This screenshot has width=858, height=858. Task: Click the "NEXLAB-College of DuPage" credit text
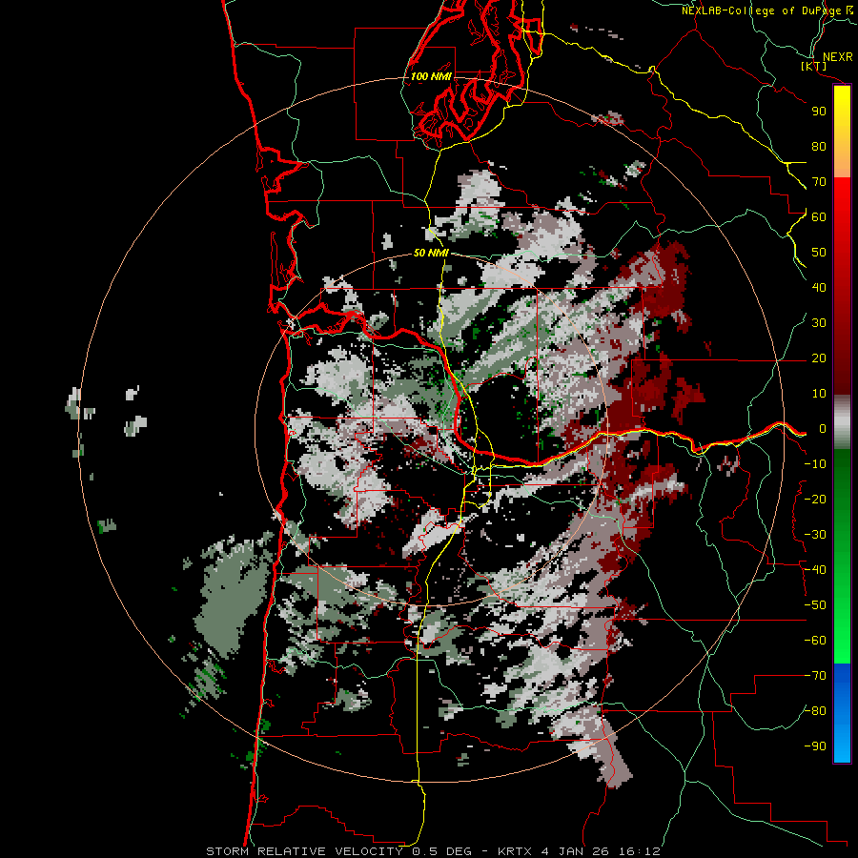click(x=762, y=10)
